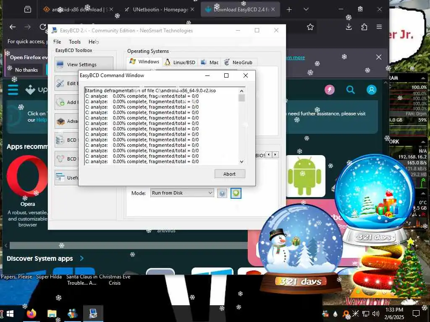The height and width of the screenshot is (322, 430).
Task: Click the pink lightning bolt icon on Uptodown
Action: point(329,90)
